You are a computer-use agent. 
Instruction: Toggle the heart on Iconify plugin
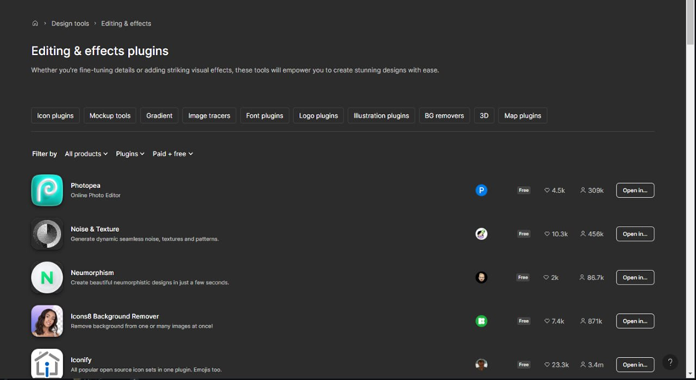click(547, 364)
